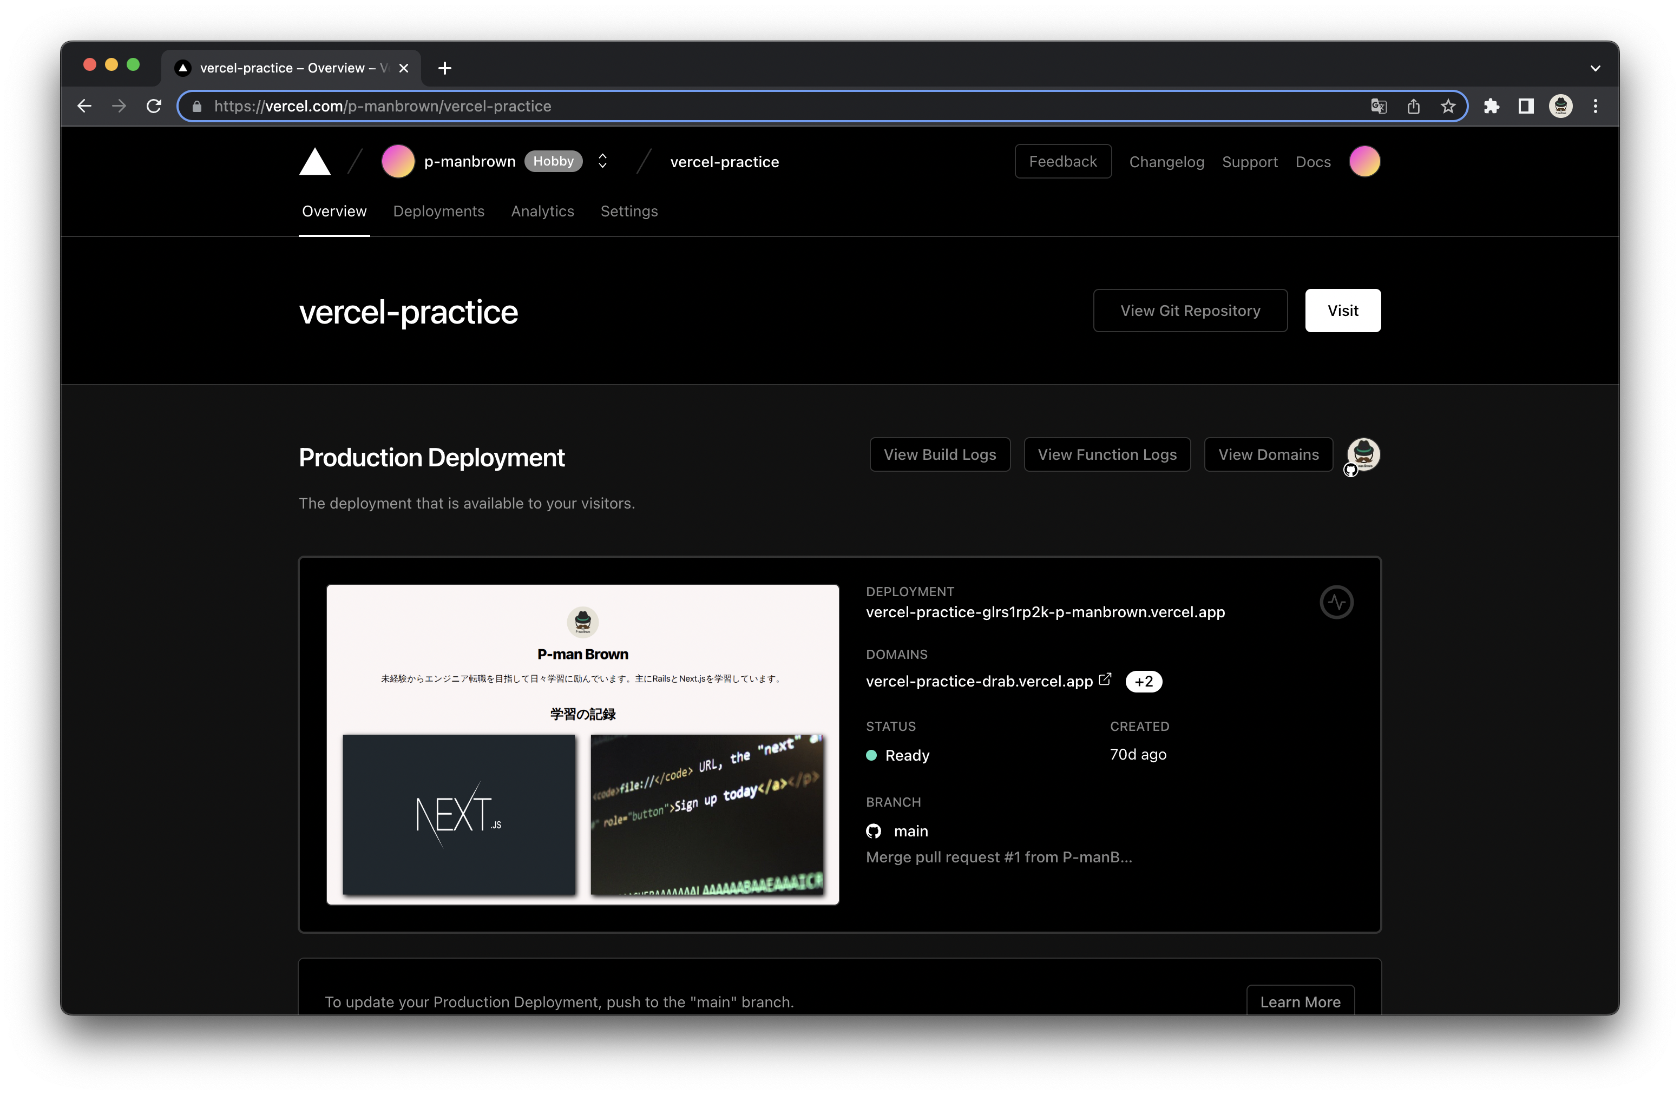The width and height of the screenshot is (1680, 1095).
Task: Bookmark this page with the star icon
Action: coord(1448,107)
